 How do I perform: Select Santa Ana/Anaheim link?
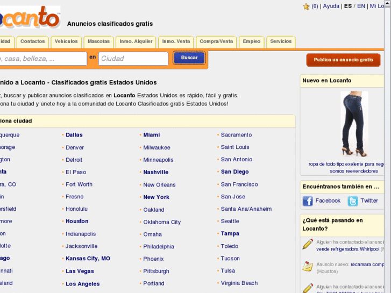point(246,209)
